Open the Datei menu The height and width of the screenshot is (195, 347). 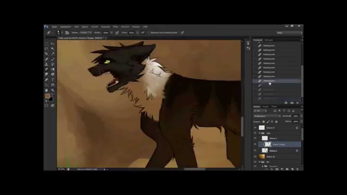pos(54,27)
